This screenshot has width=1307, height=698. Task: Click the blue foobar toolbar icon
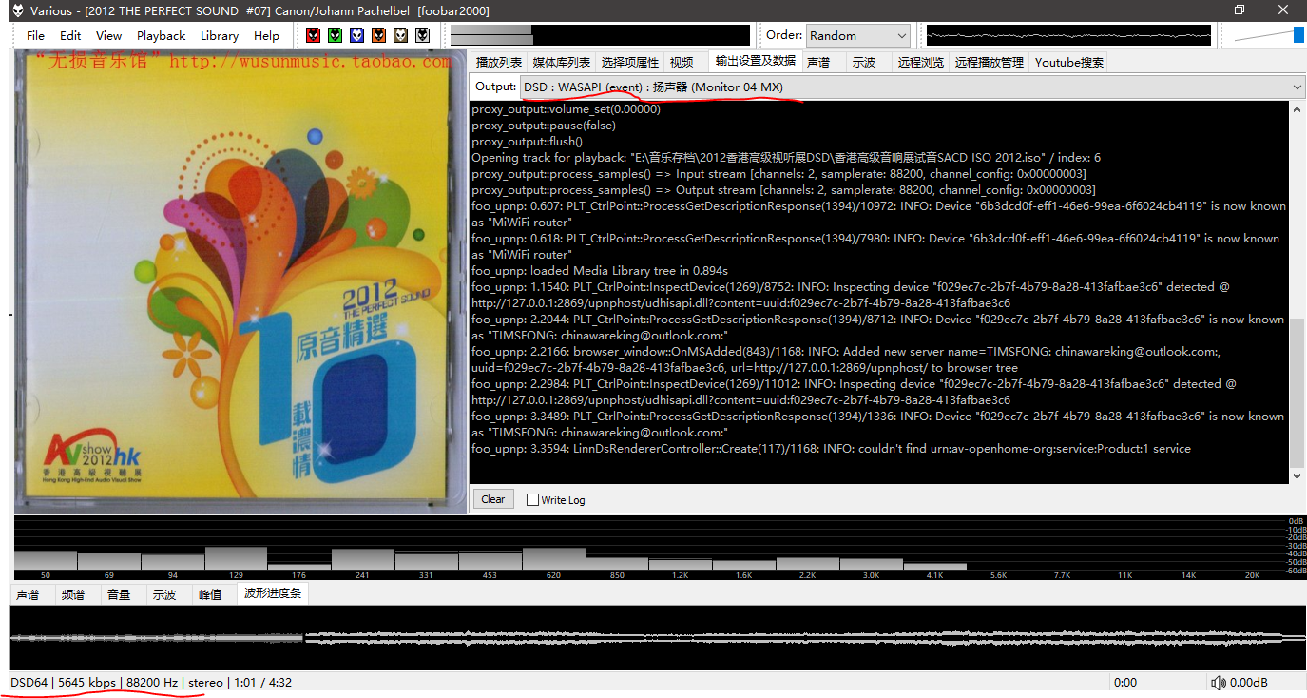pyautogui.click(x=357, y=35)
